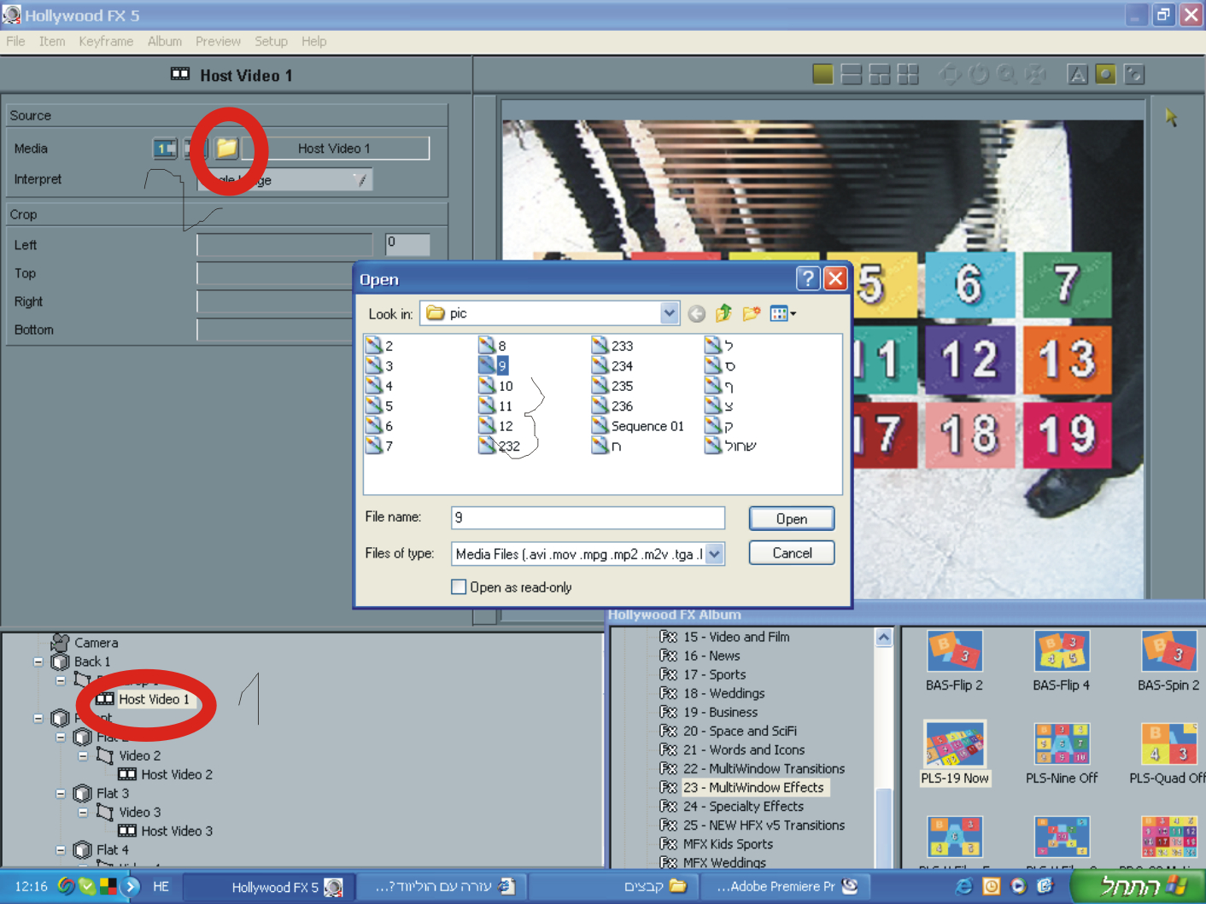The height and width of the screenshot is (904, 1206).
Task: Click the yellow folder browse icon beside Media
Action: point(226,148)
